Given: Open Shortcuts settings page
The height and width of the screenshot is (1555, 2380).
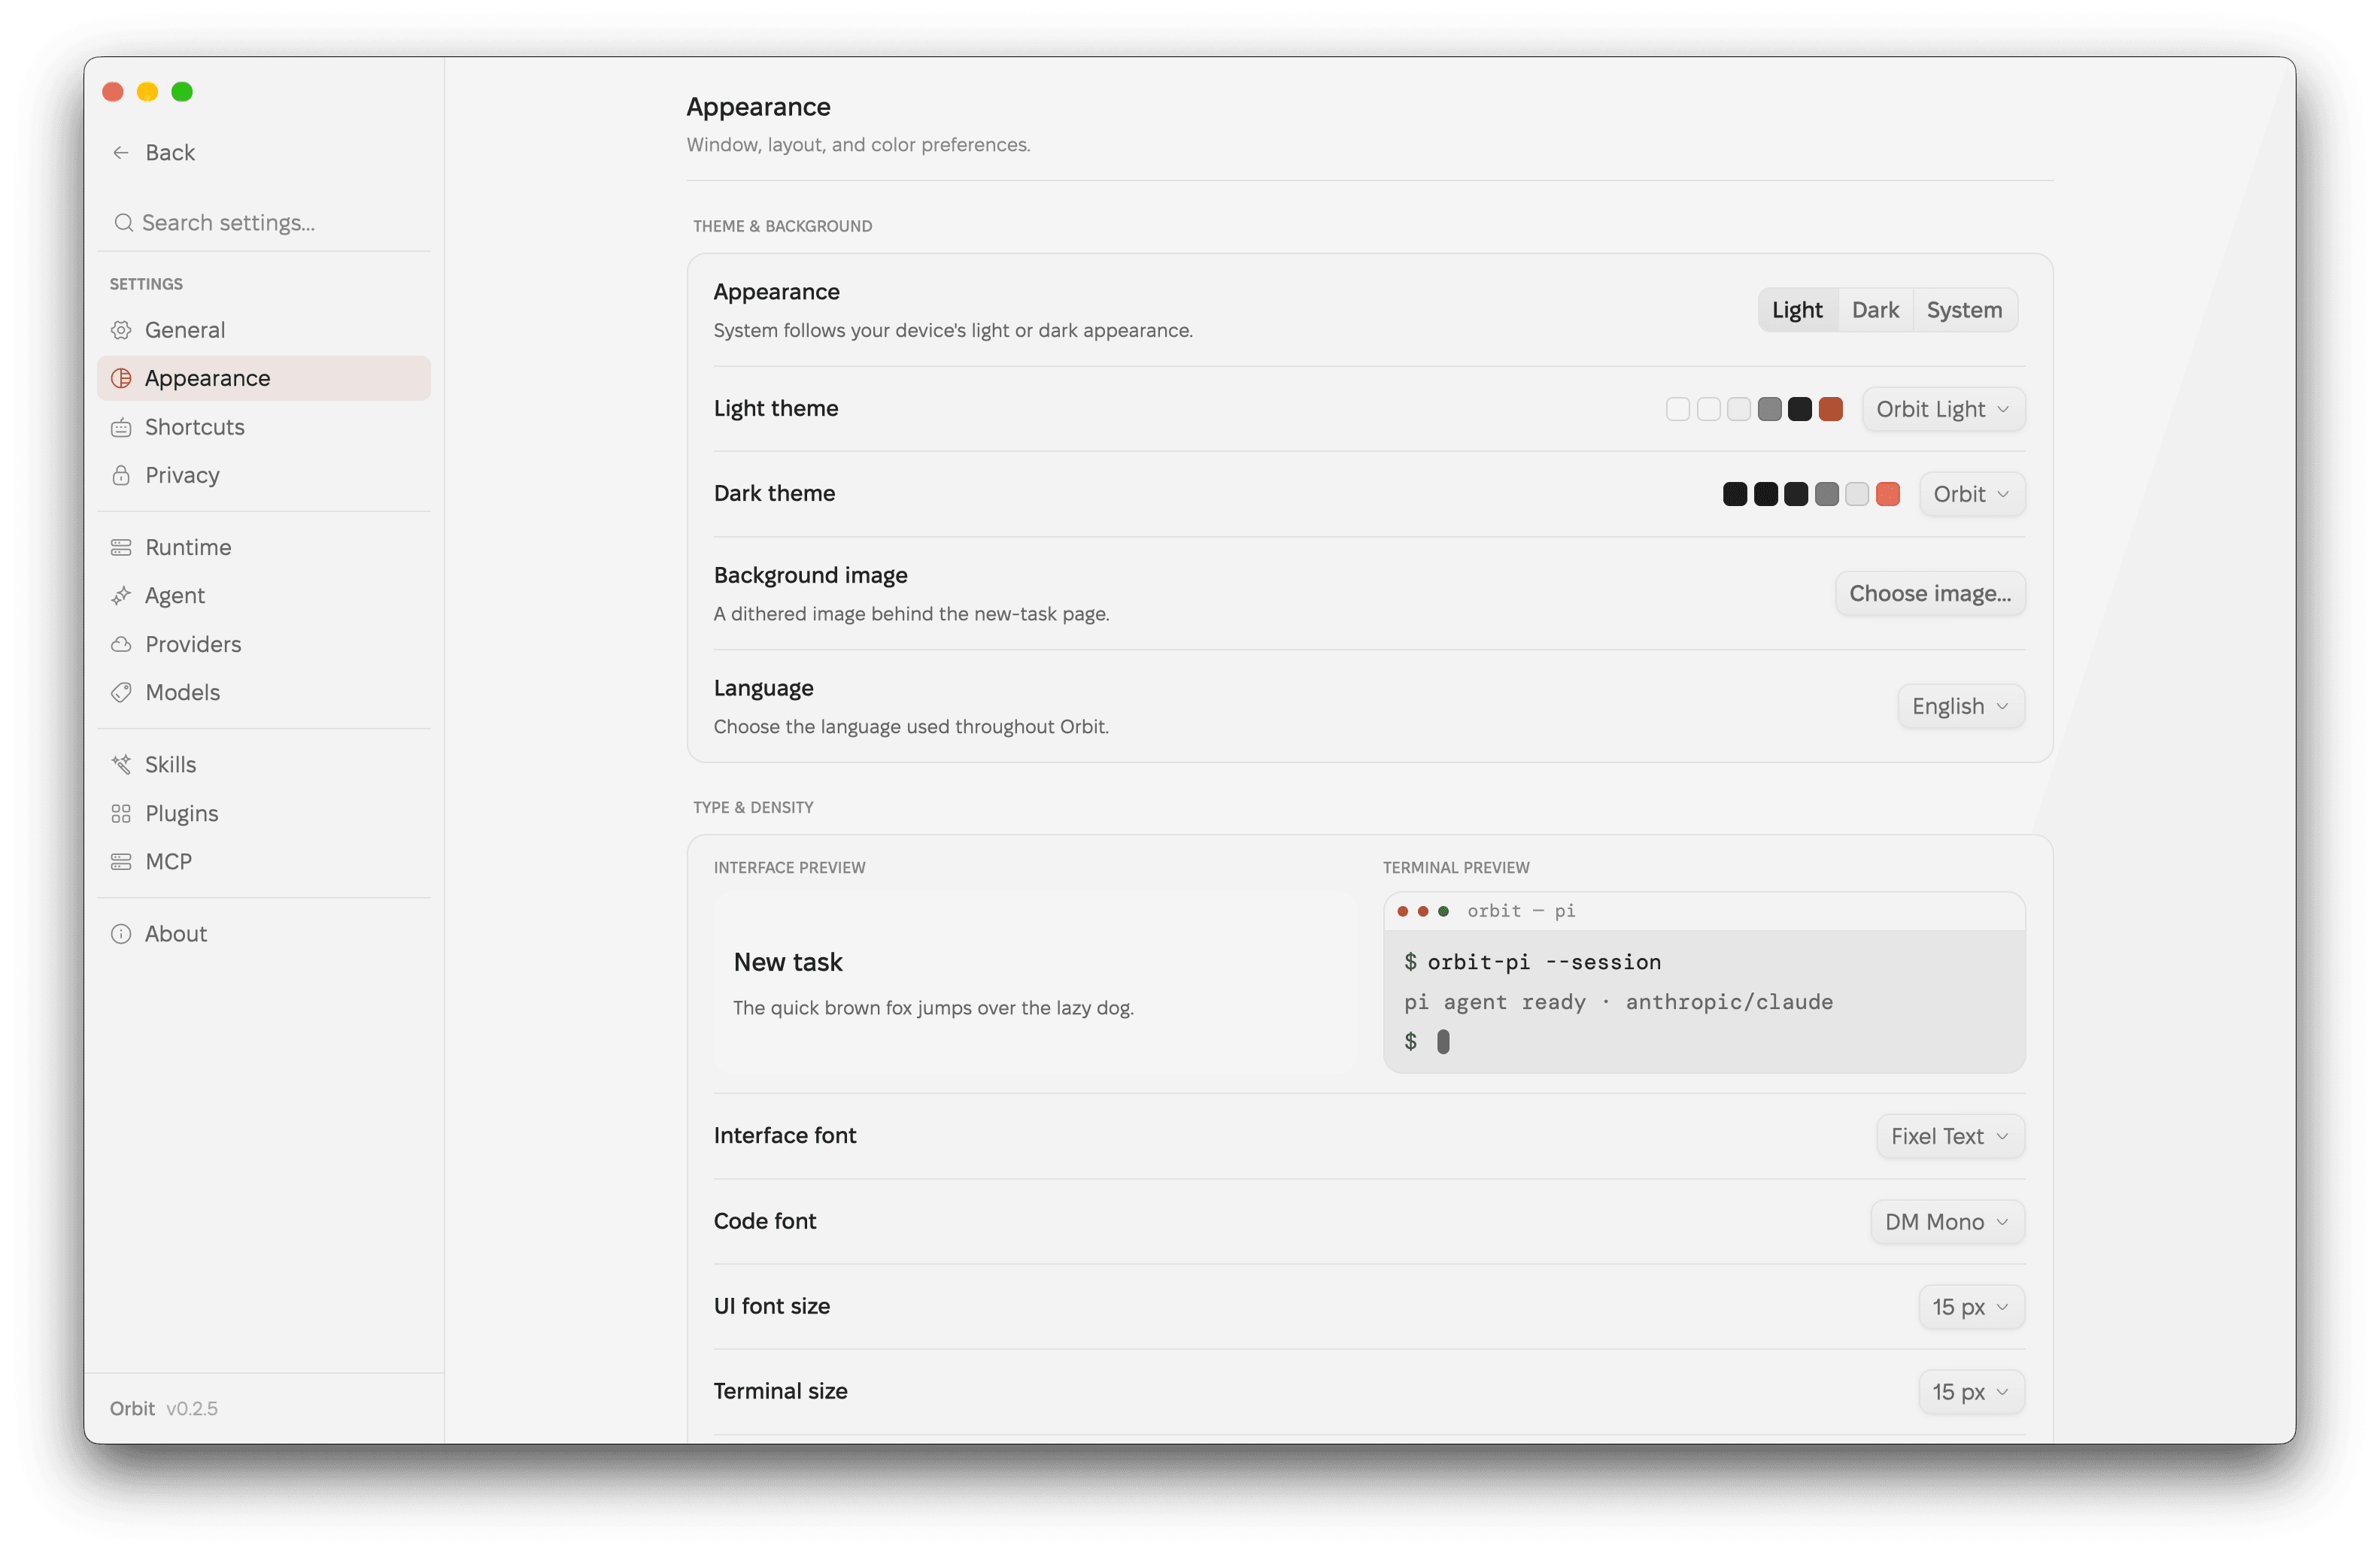Looking at the screenshot, I should 264,427.
